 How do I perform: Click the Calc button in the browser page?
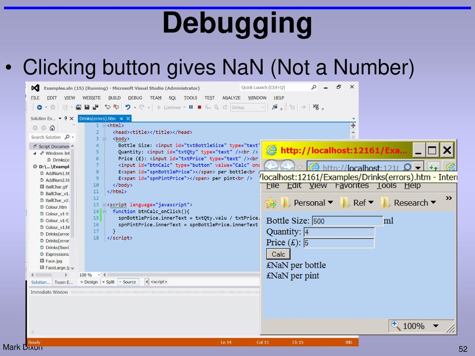(x=278, y=254)
